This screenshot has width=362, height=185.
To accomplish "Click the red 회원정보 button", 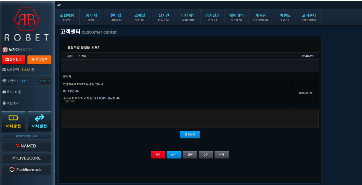I will pos(13,60).
